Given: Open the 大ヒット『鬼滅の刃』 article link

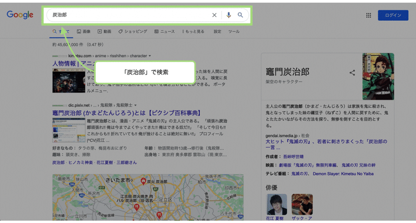Looking at the screenshot, I should coord(327,145).
